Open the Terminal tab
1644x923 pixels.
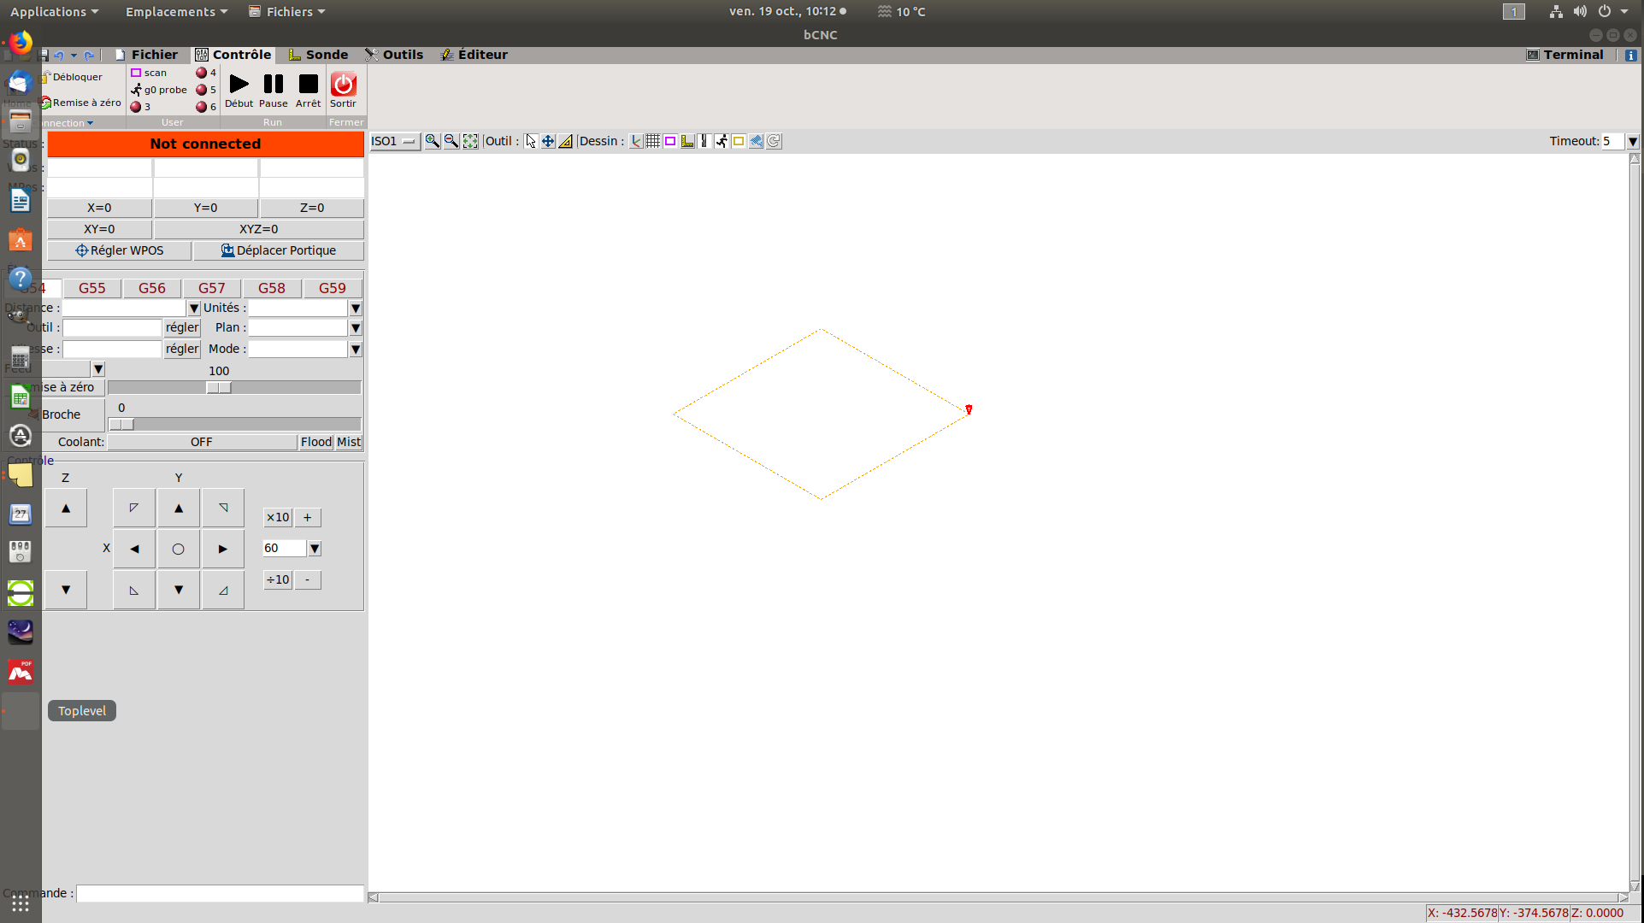[1564, 55]
